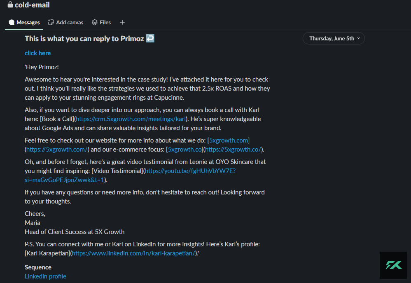Click the lock icon beside cold-email
The width and height of the screenshot is (411, 283).
point(10,5)
